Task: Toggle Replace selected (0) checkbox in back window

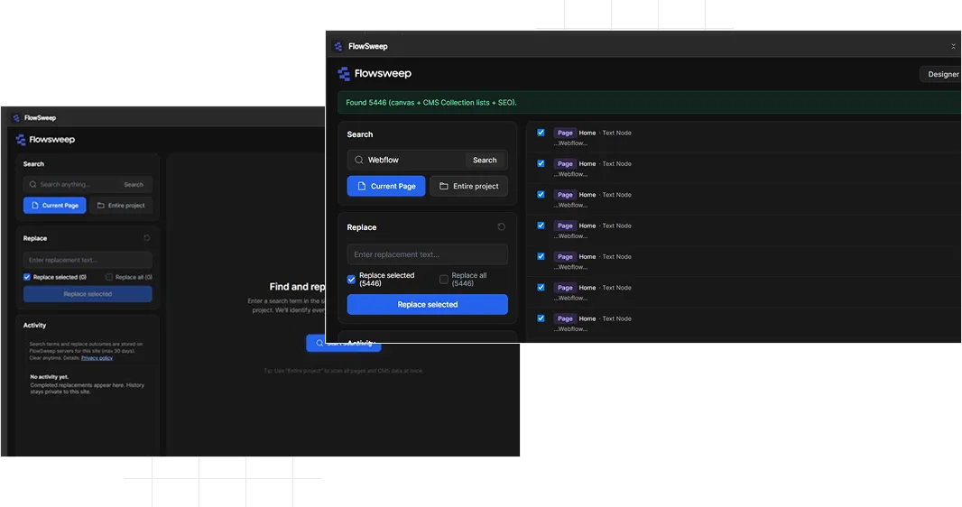Action: 27,277
